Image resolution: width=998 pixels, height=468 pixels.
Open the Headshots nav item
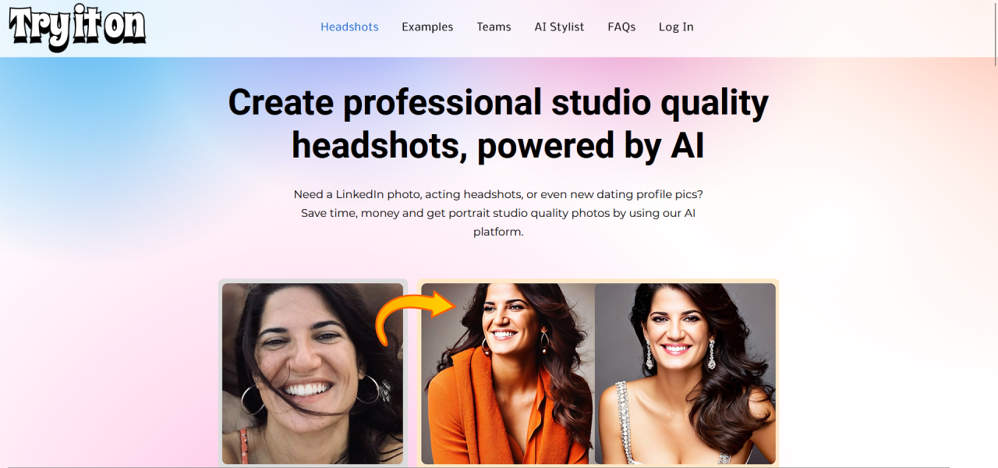[x=349, y=27]
